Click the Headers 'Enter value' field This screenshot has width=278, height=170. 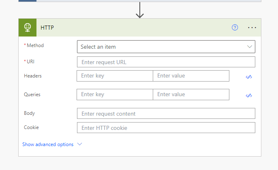coord(191,76)
